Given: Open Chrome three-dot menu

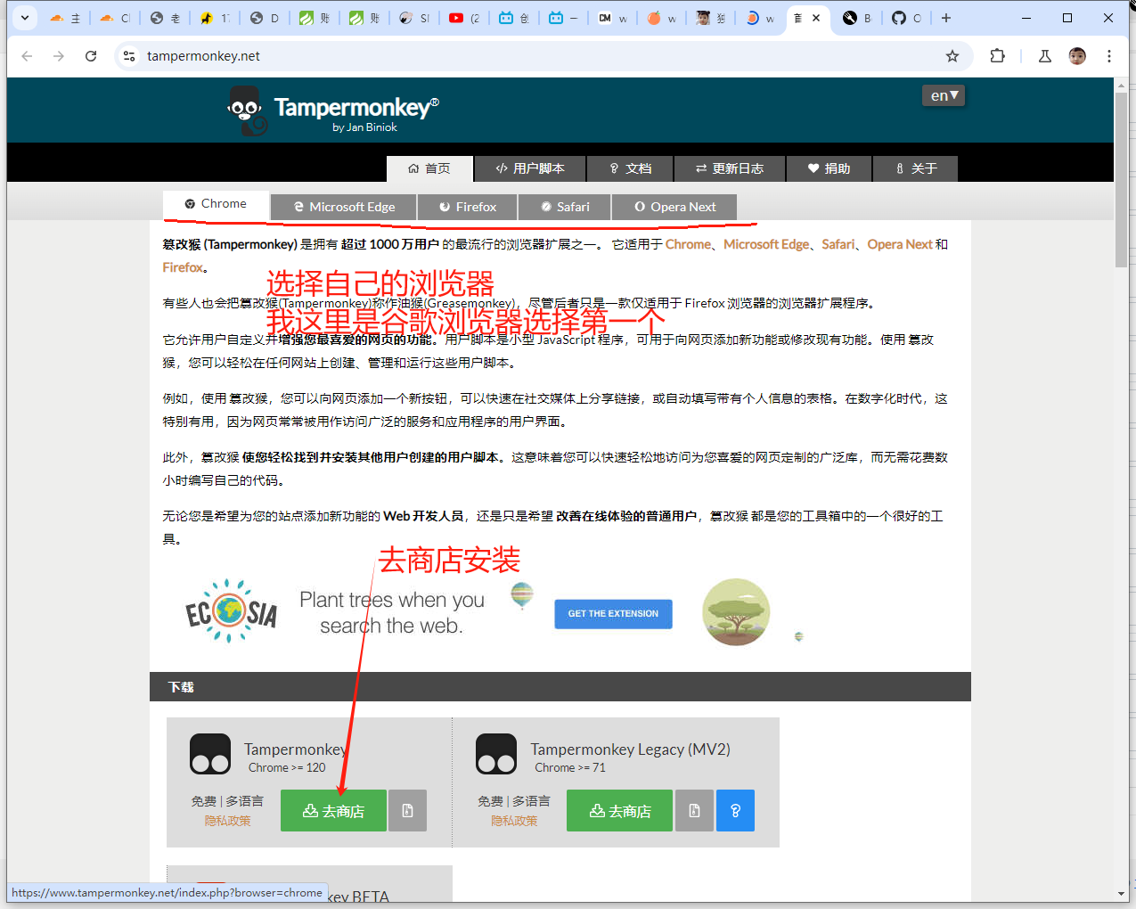Looking at the screenshot, I should coord(1108,56).
